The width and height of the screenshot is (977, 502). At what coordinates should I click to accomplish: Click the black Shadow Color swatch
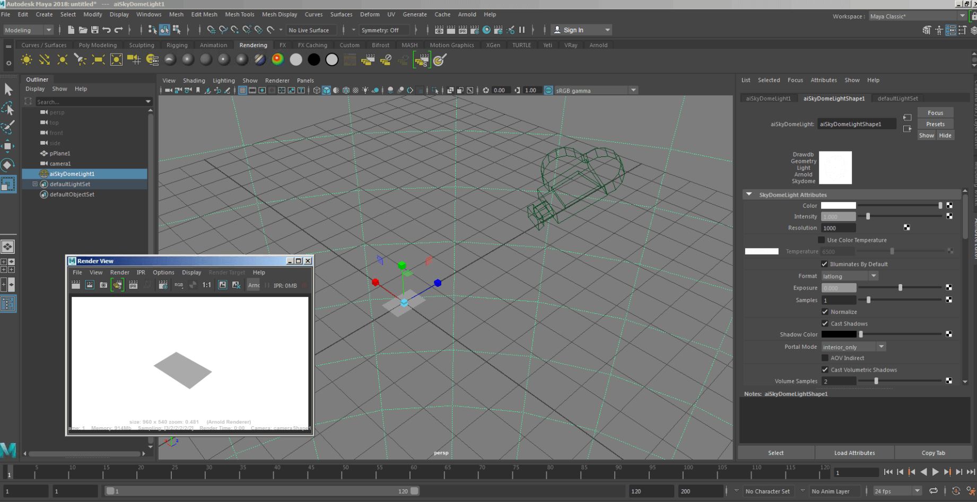pos(839,334)
